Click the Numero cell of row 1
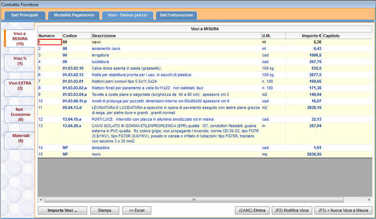The height and width of the screenshot is (219, 376). [x=50, y=42]
